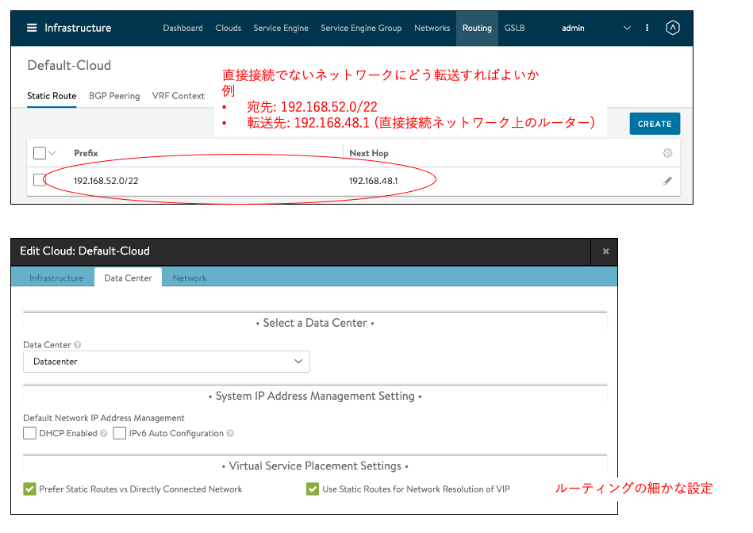The height and width of the screenshot is (533, 753).
Task: Switch to the Network tab in dialog
Action: click(190, 278)
